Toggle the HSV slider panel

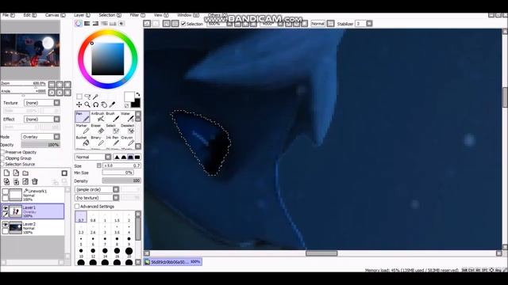[95, 24]
